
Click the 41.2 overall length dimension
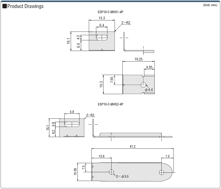[x=133, y=146]
